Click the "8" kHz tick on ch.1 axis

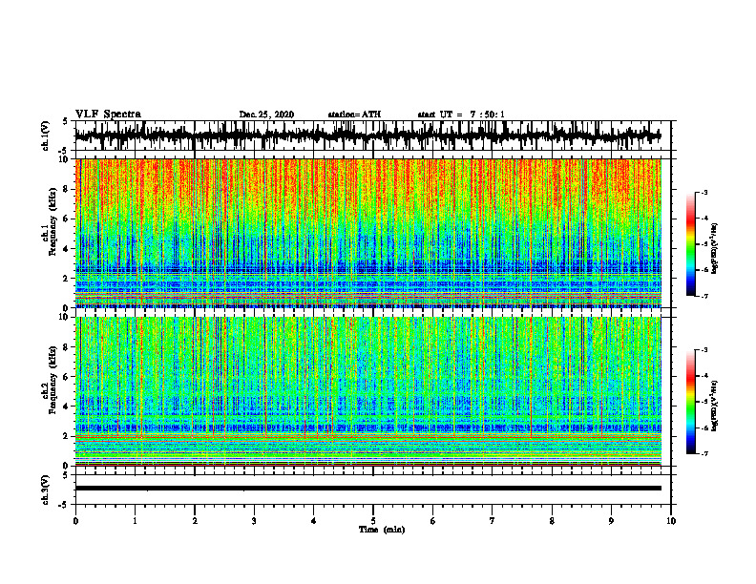click(66, 189)
